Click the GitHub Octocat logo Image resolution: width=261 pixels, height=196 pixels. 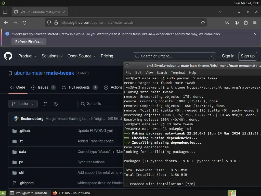point(8,56)
